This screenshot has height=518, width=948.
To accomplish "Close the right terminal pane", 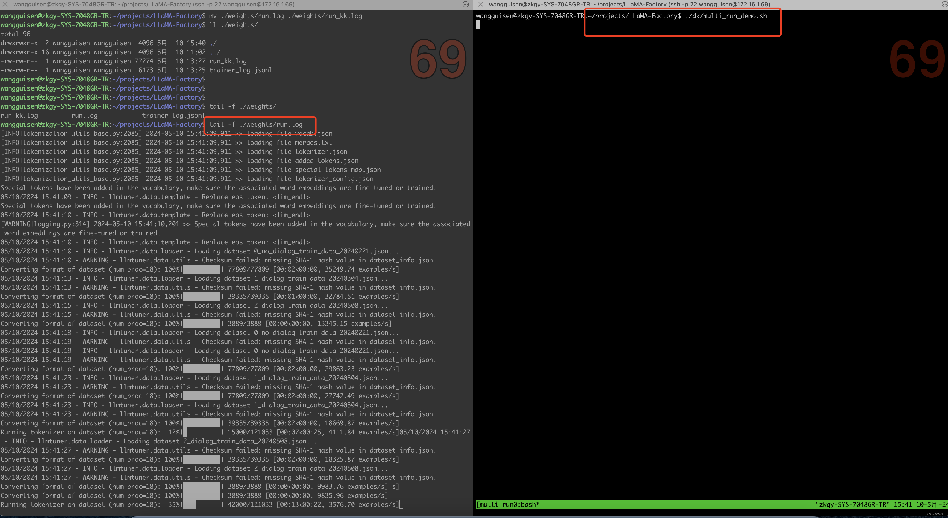I will click(480, 5).
